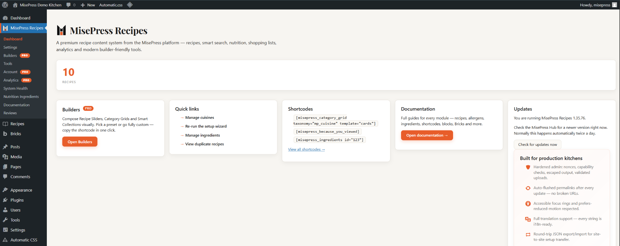Click the plus icon next to New
The height and width of the screenshot is (246, 620).
point(83,5)
